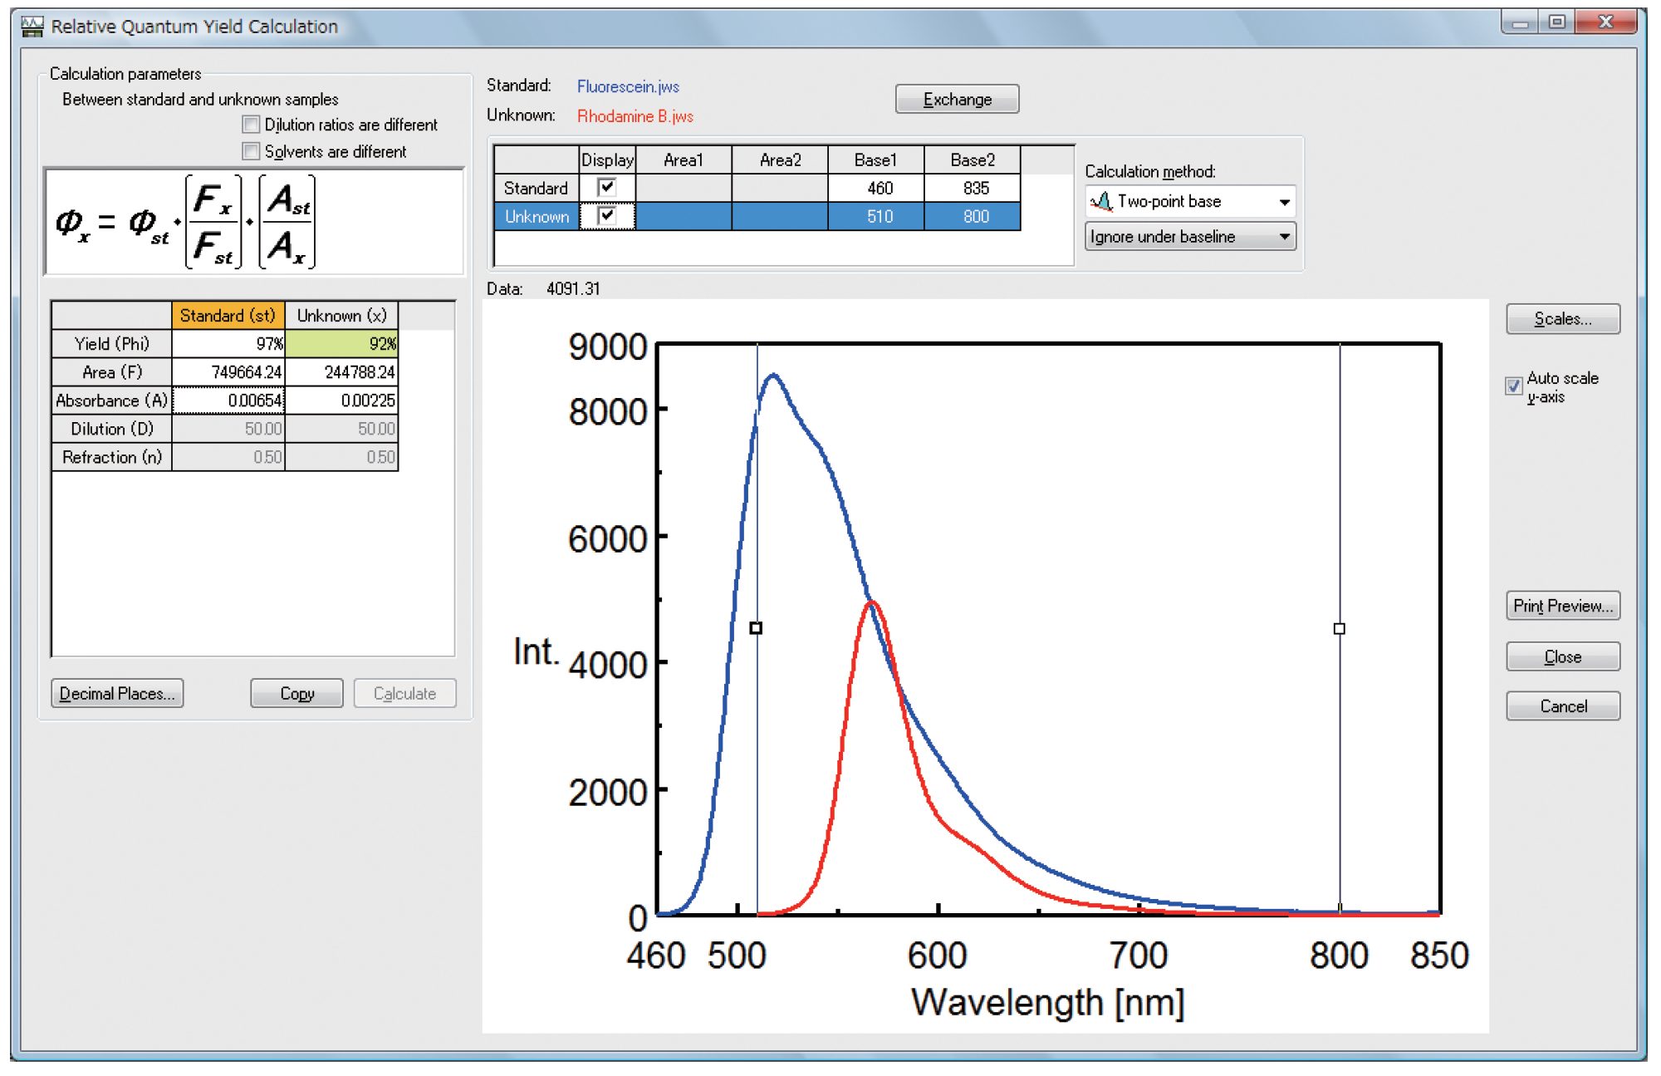This screenshot has width=1661, height=1076.
Task: Open the Rhodamine B.jws unknown file
Action: [635, 116]
